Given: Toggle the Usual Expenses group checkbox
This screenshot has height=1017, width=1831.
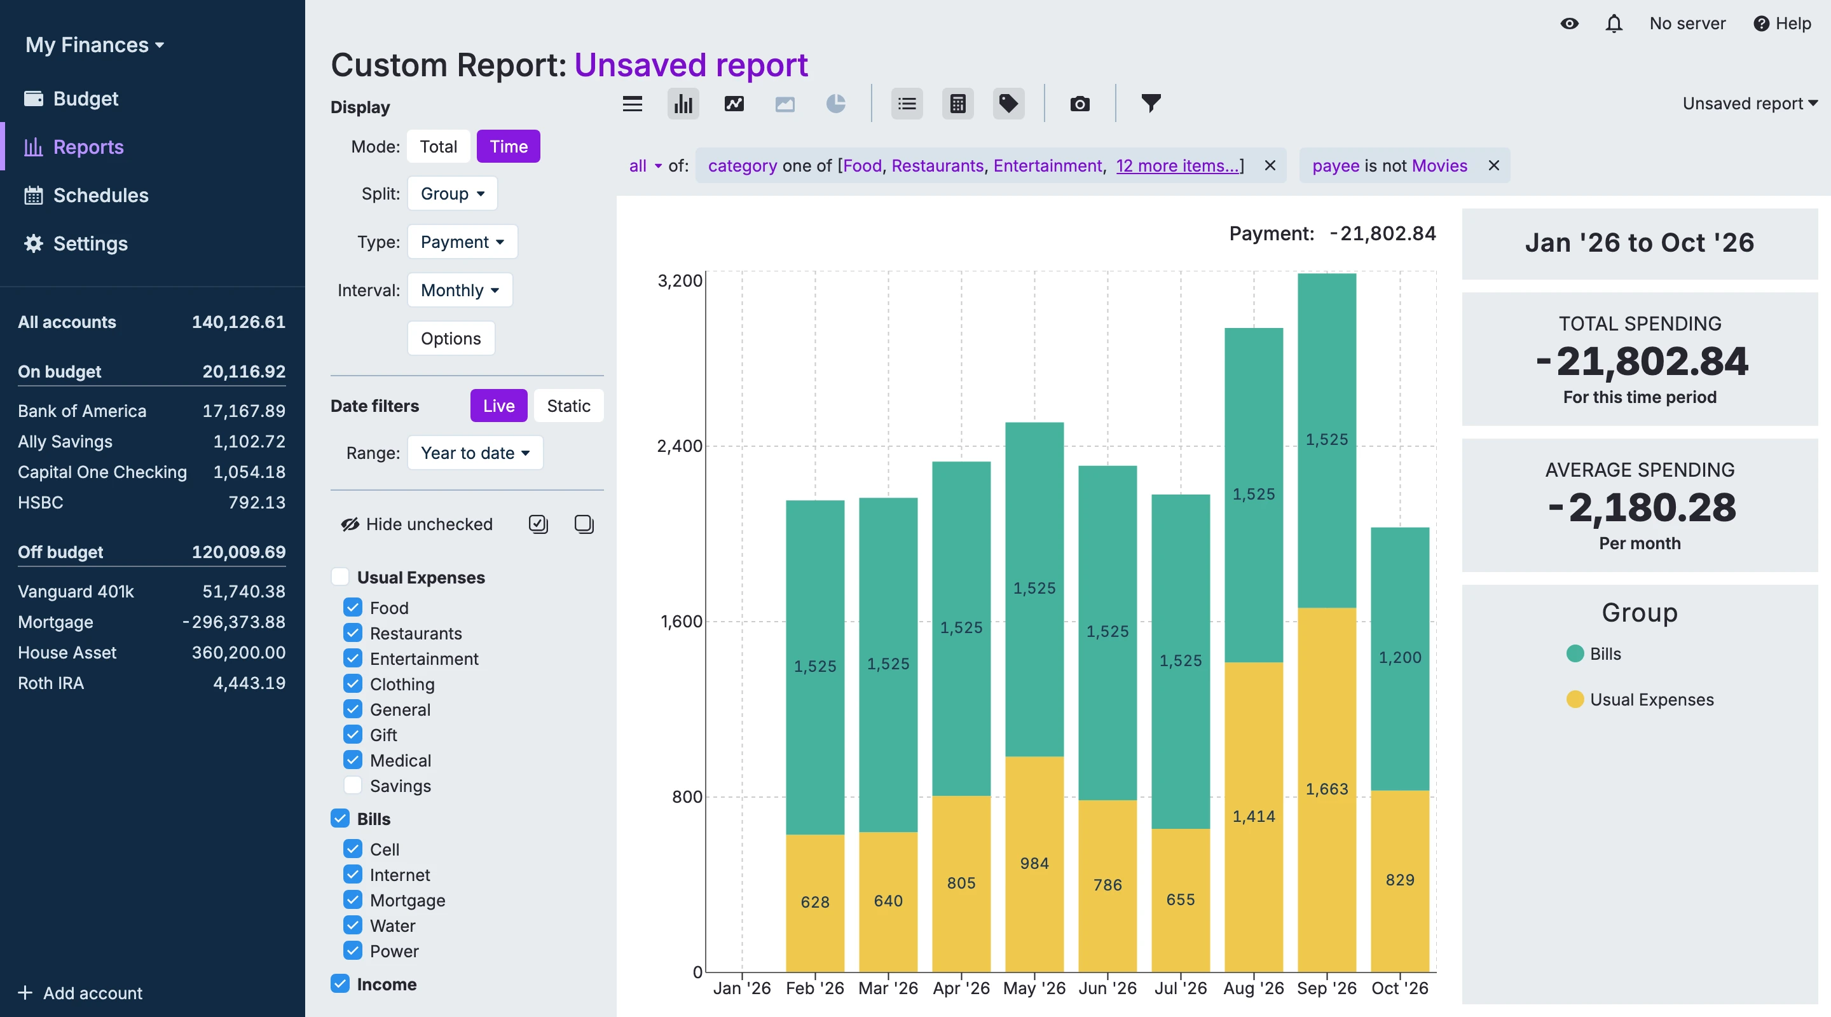Looking at the screenshot, I should [x=339, y=577].
